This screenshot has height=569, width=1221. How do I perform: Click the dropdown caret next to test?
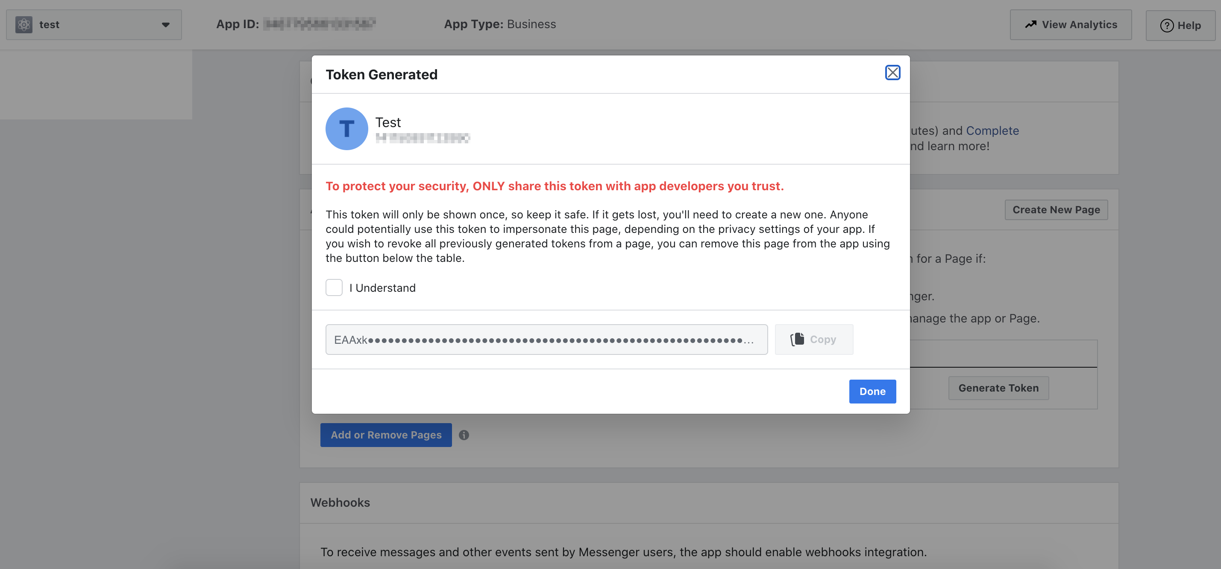pyautogui.click(x=165, y=25)
